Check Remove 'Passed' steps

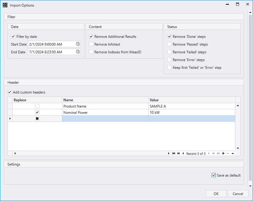(169, 44)
